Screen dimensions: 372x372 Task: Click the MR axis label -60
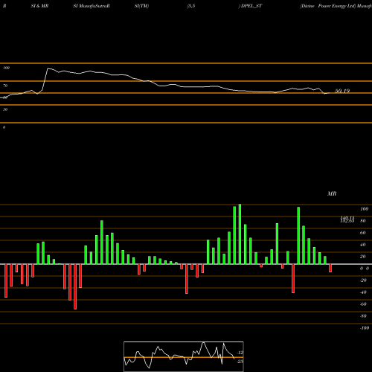click(x=363, y=304)
